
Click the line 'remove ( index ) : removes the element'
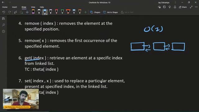[x=68, y=23]
